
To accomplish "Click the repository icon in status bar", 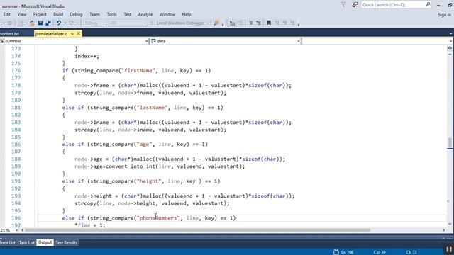I will [336, 252].
